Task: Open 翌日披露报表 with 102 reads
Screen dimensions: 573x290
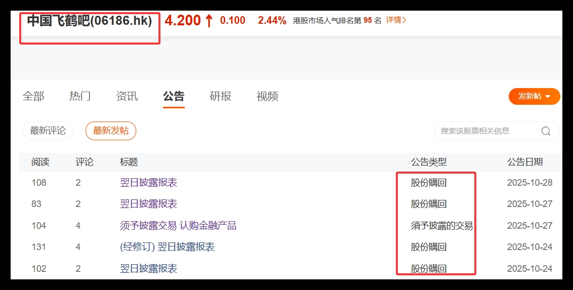Action: [148, 268]
